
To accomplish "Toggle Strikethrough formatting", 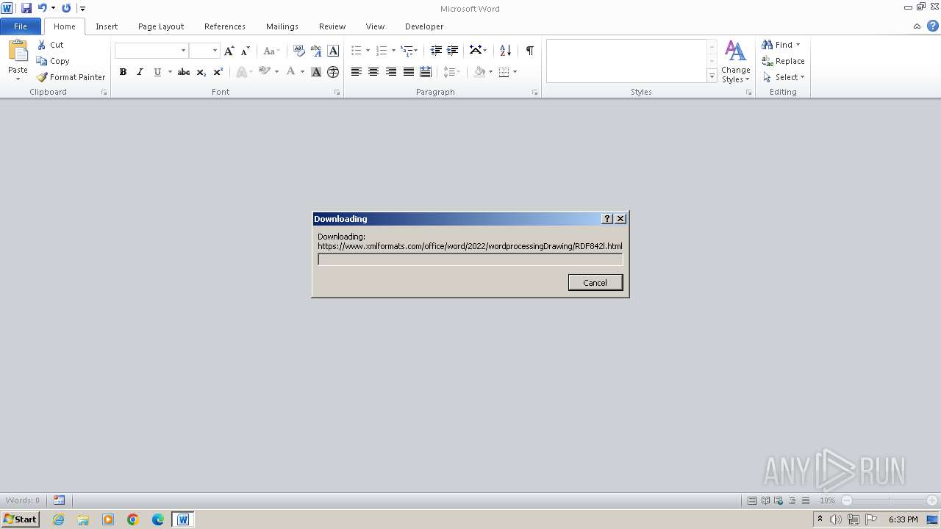I will (x=184, y=72).
